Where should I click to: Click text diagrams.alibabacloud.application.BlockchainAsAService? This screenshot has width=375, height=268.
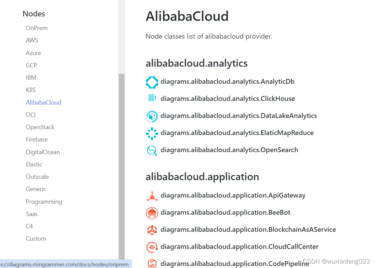click(248, 229)
